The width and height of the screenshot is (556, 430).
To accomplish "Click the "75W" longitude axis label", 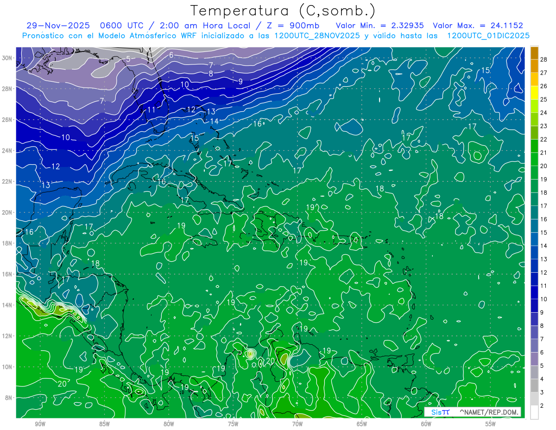I will coord(234,424).
